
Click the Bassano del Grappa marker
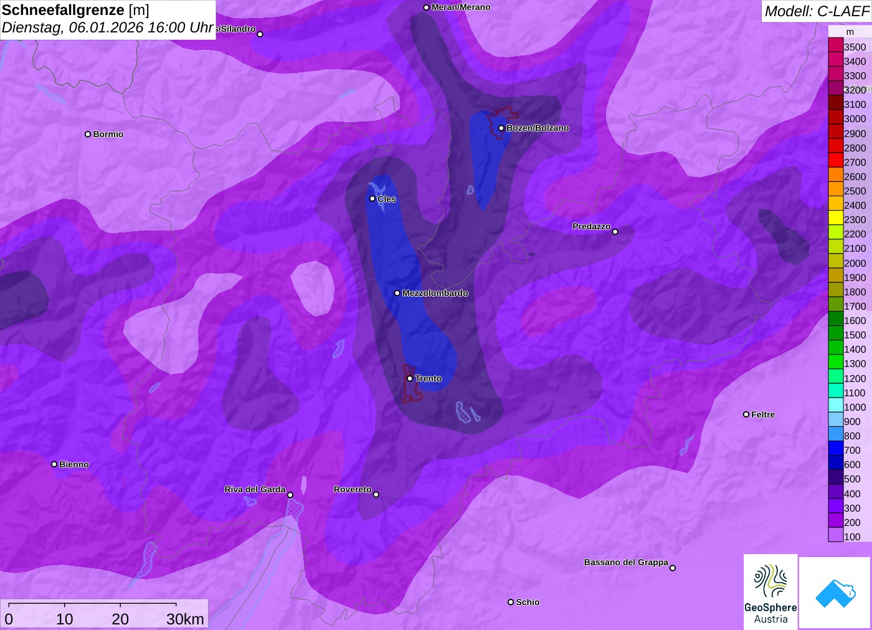coord(673,568)
